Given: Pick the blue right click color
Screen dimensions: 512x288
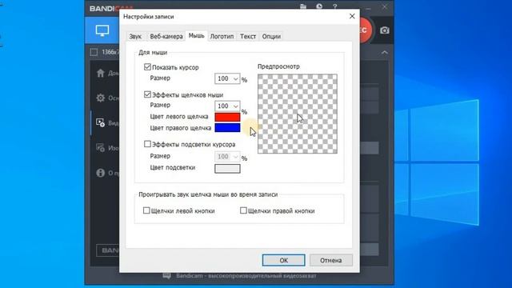Looking at the screenshot, I should point(227,128).
